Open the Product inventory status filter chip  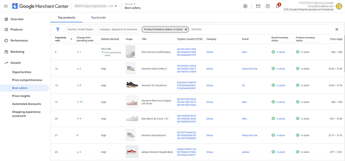click(163, 29)
